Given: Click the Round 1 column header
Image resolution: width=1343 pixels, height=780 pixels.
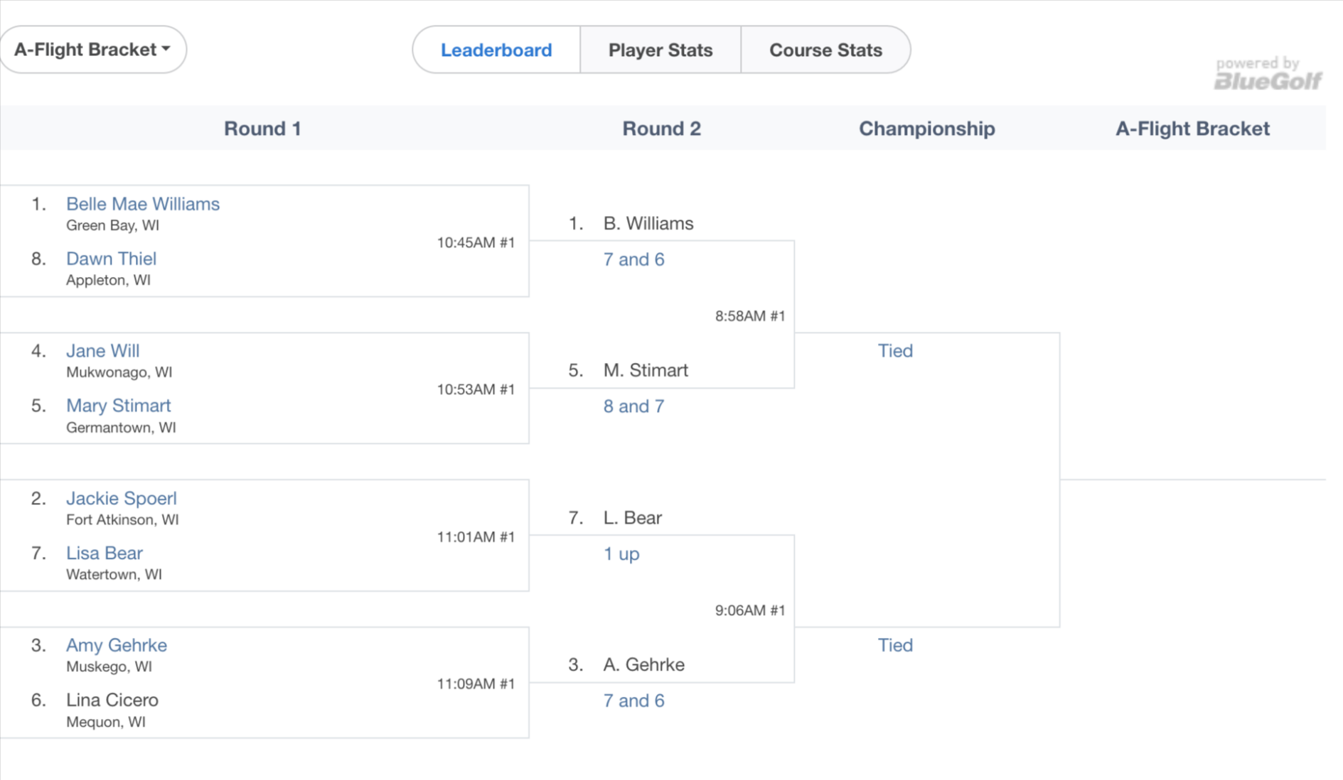Looking at the screenshot, I should point(262,129).
